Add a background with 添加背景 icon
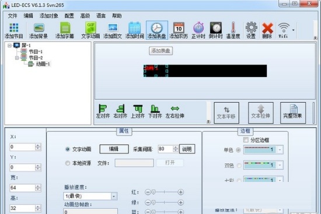The image size is (321, 214). tap(39, 31)
